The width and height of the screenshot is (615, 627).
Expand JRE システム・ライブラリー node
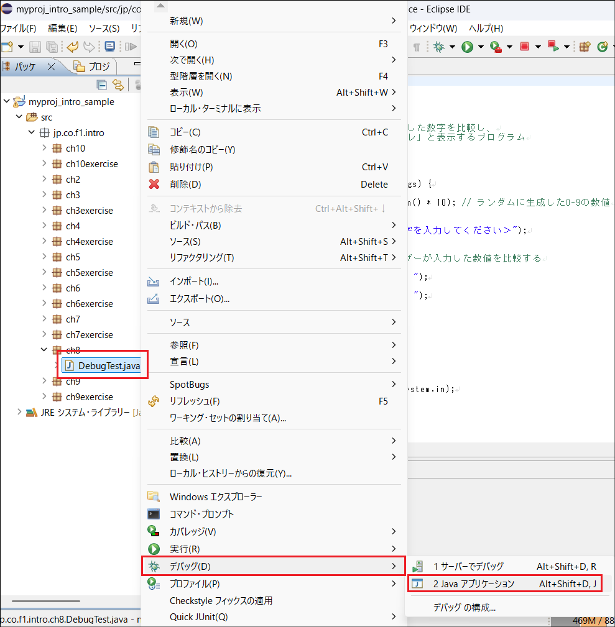[x=19, y=412]
